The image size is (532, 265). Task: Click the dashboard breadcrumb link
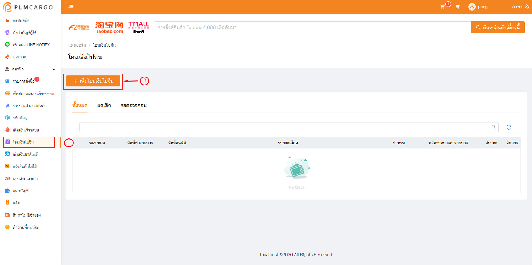coord(77,45)
